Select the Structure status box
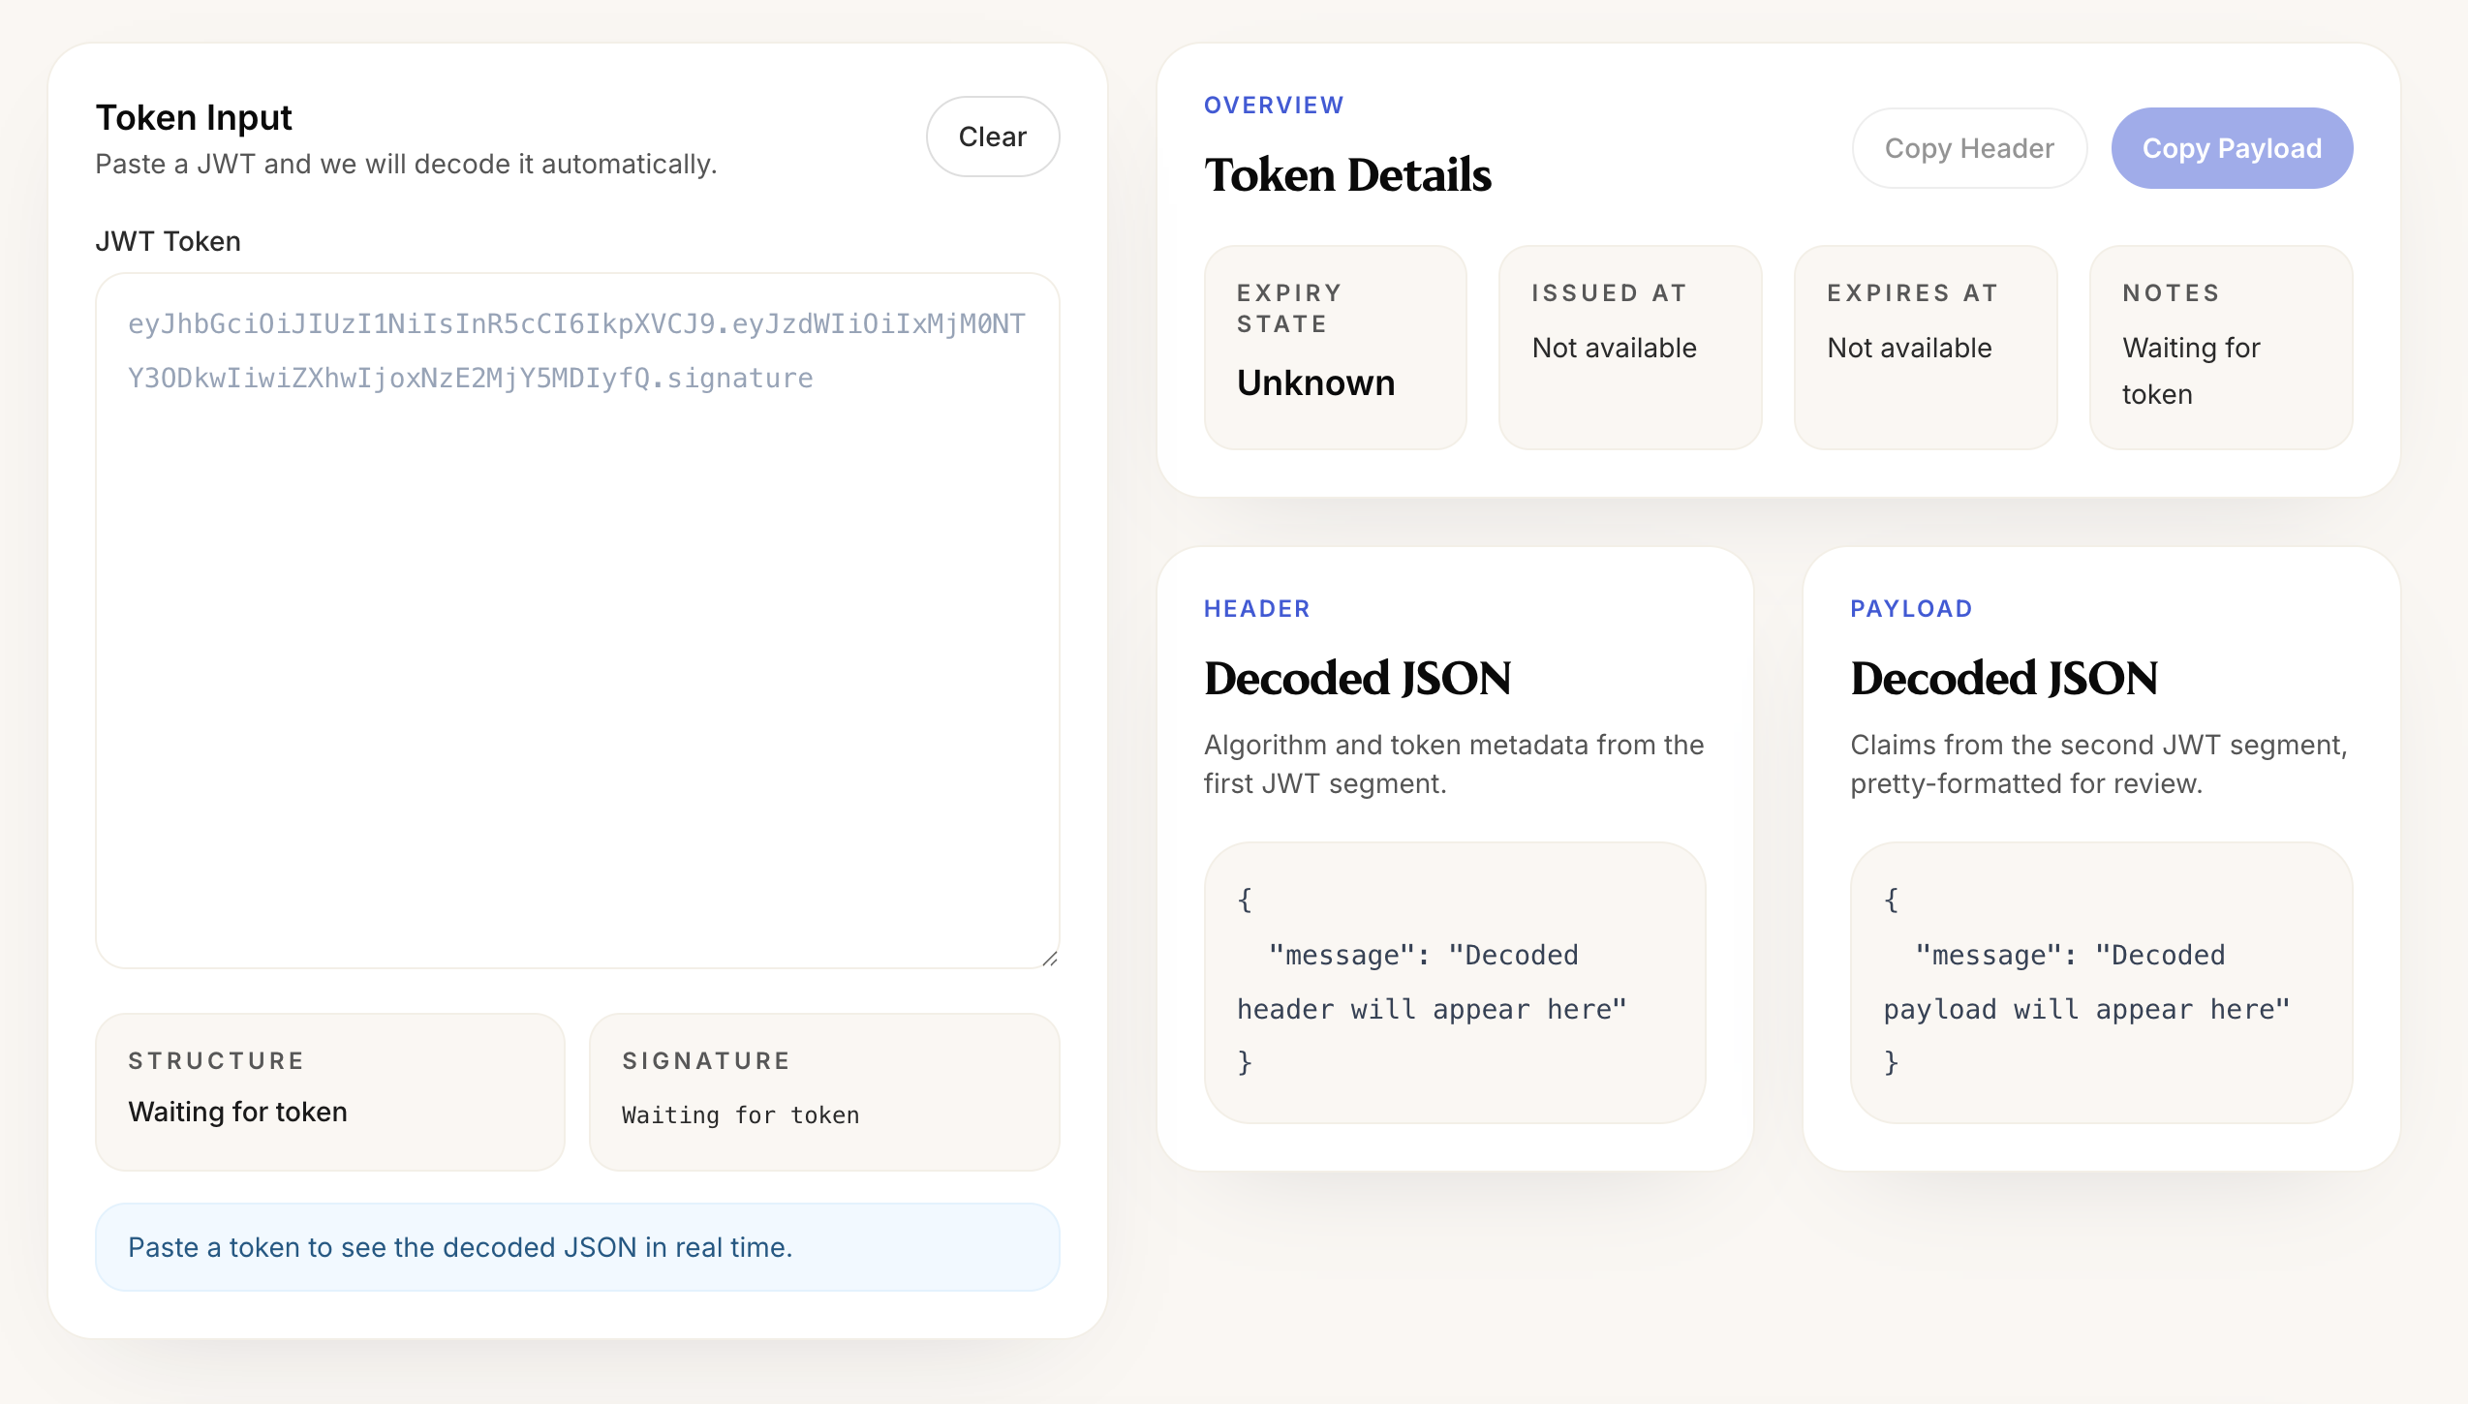 click(329, 1091)
